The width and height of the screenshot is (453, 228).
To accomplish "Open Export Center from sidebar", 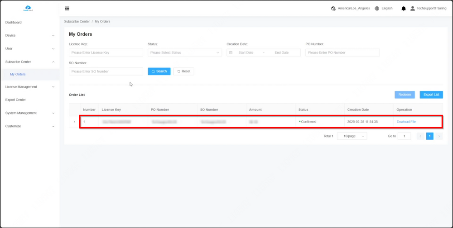I will click(x=15, y=100).
